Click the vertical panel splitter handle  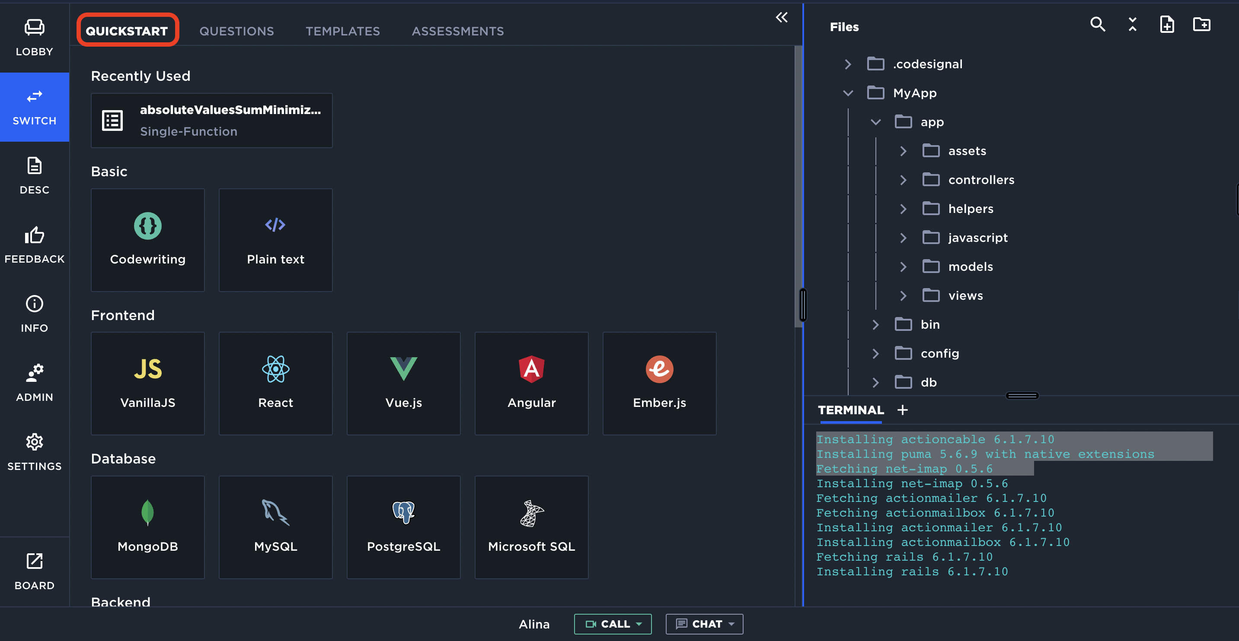click(x=803, y=305)
